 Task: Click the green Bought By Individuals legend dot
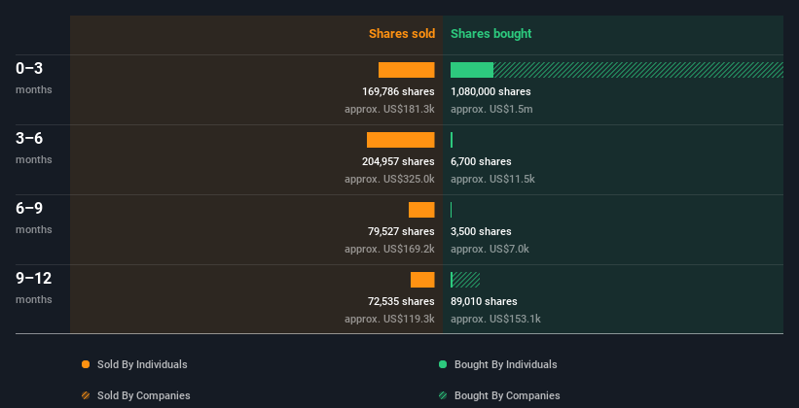pyautogui.click(x=443, y=364)
